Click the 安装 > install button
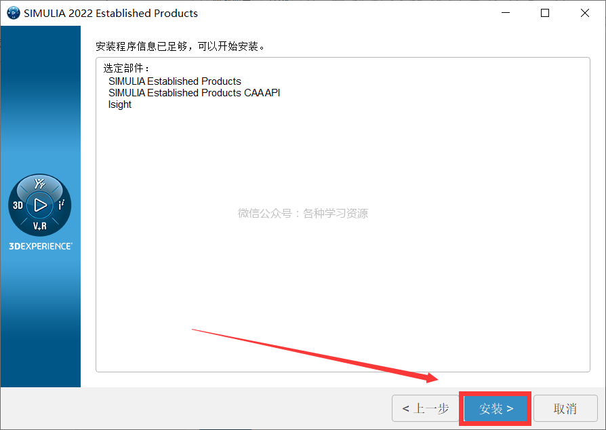 [496, 408]
